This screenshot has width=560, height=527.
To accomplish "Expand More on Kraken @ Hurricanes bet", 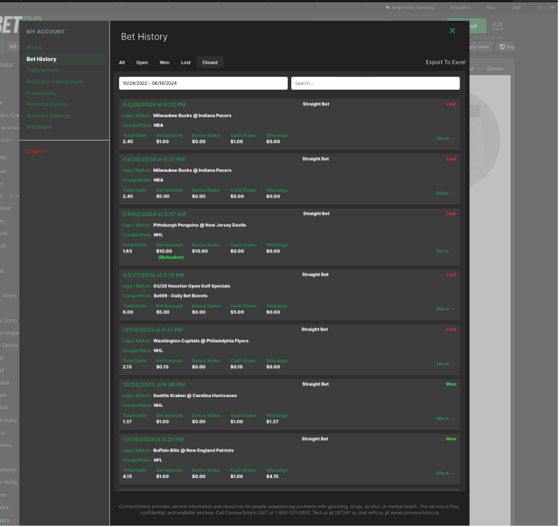I will click(x=447, y=419).
